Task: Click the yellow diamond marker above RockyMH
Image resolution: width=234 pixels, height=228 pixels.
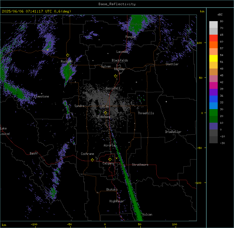Action: [x=68, y=55]
